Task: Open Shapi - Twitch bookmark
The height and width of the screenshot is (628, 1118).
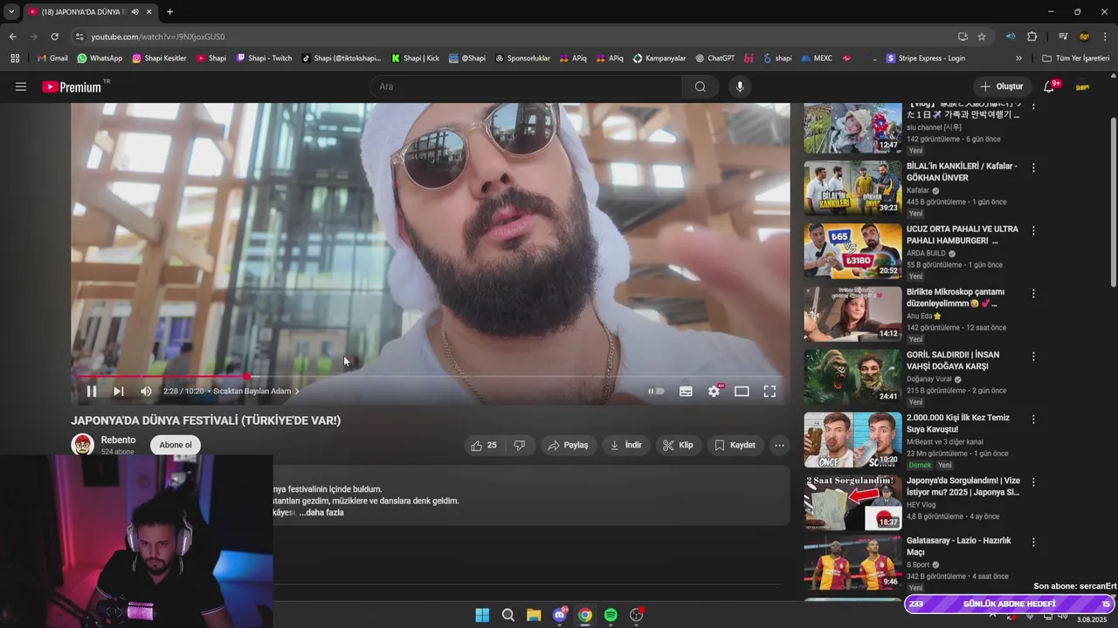Action: (x=264, y=58)
